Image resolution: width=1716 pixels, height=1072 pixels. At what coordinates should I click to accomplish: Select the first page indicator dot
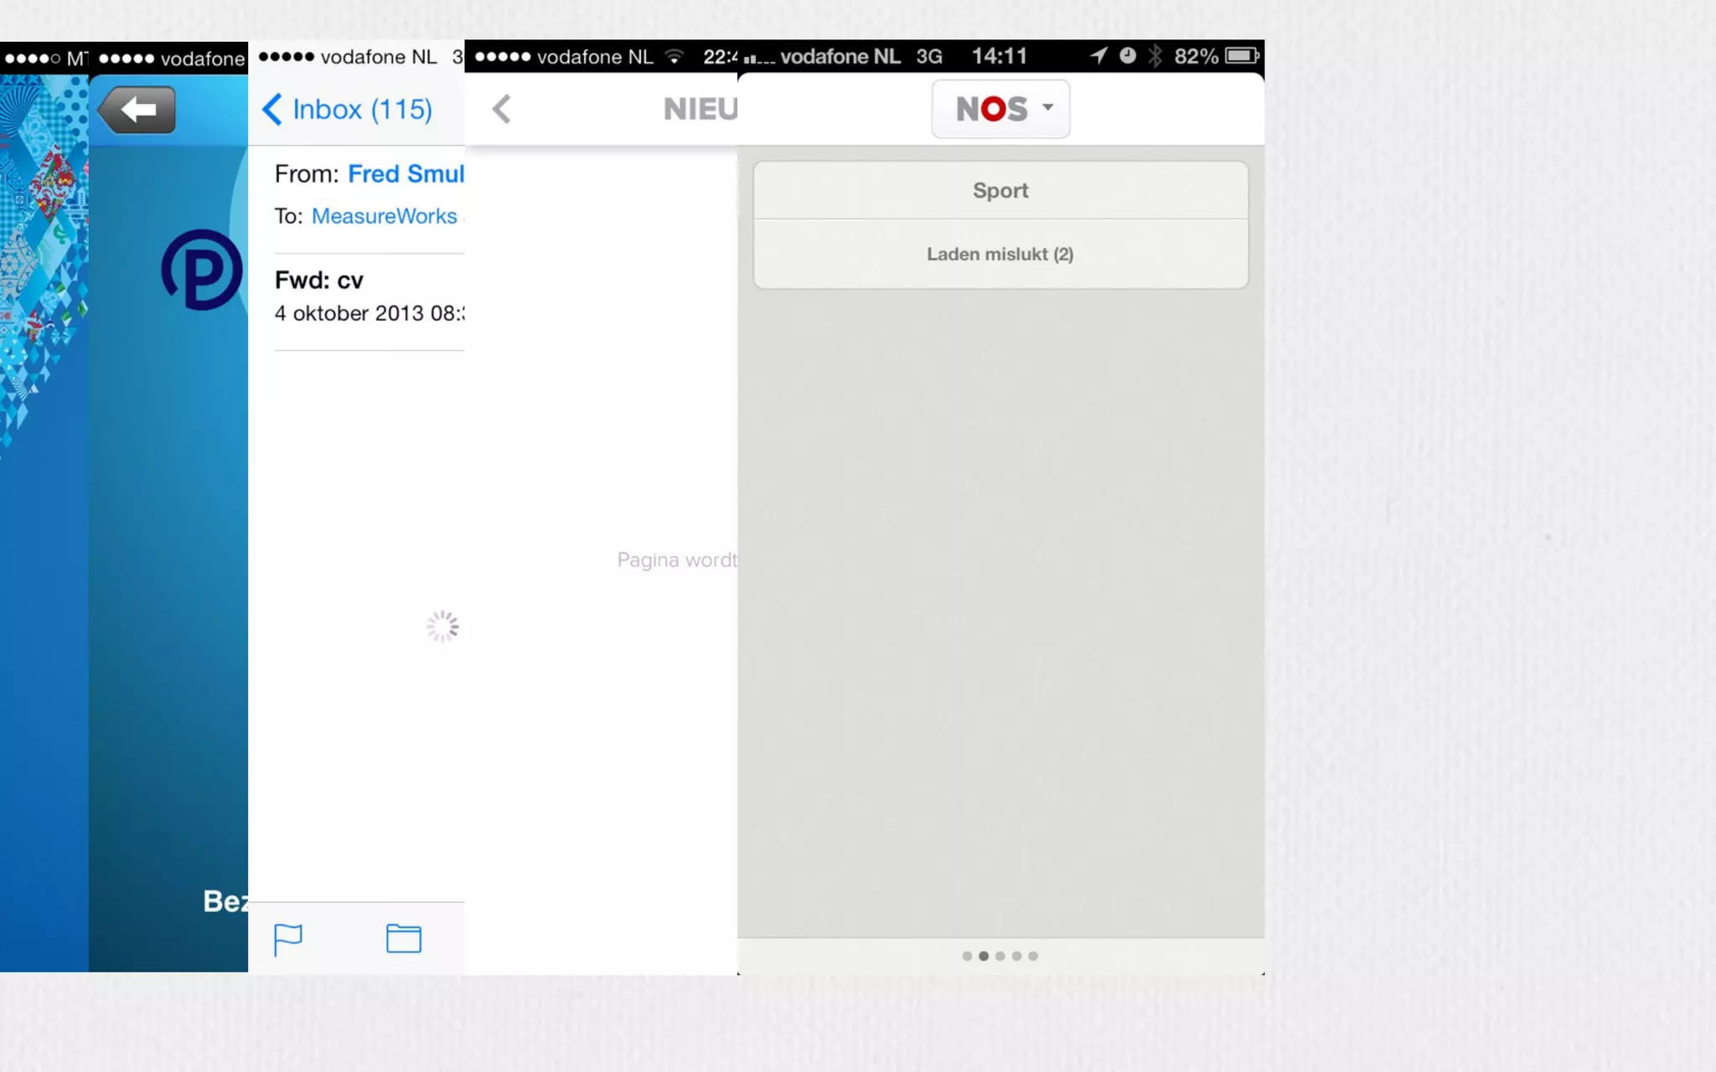pyautogui.click(x=967, y=956)
